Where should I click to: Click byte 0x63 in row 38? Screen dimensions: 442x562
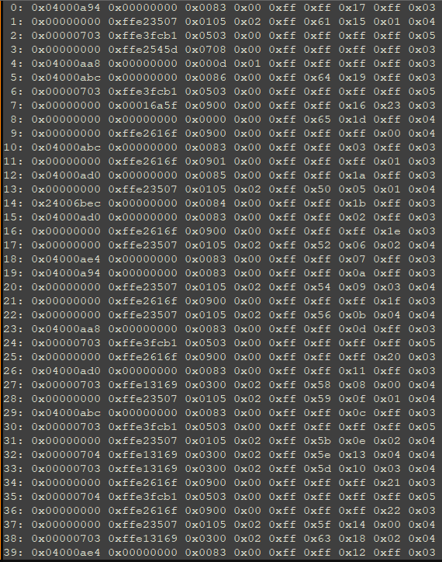(x=317, y=539)
